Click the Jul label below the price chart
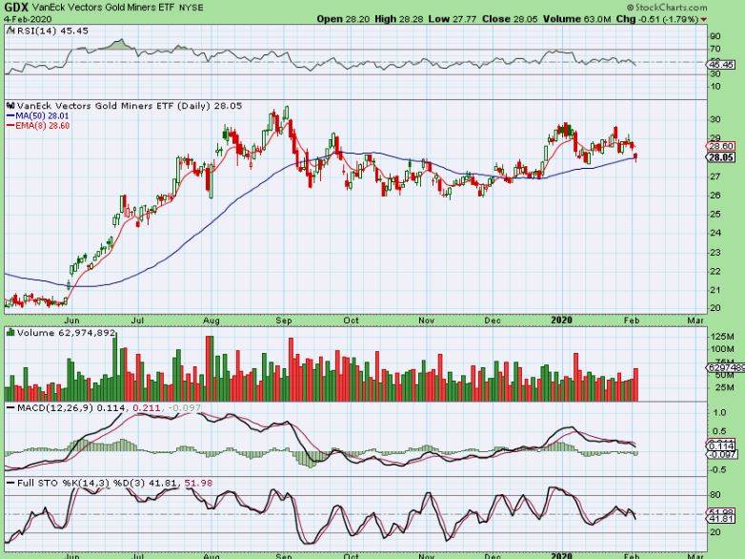Viewport: 745px width, 559px height. [x=137, y=321]
